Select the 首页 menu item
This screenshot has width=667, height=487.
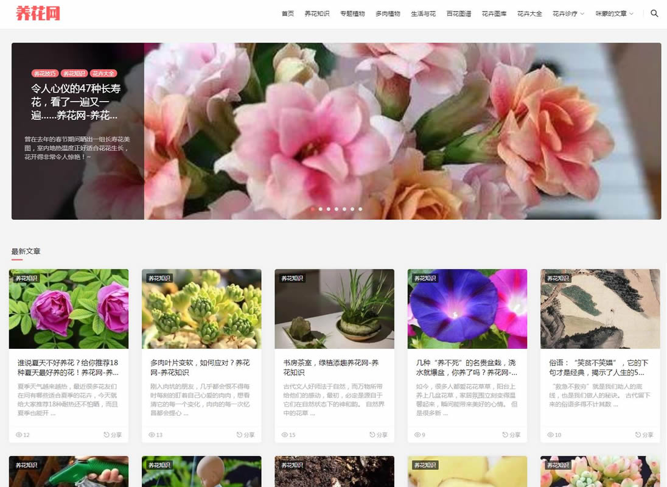(287, 13)
